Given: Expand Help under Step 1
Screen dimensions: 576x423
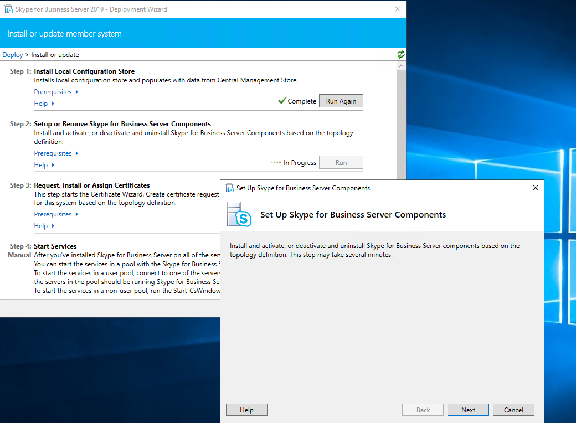Looking at the screenshot, I should (x=44, y=104).
